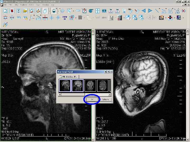
Task: Click the hourglass icon in the toolbar
Action: tap(18, 11)
